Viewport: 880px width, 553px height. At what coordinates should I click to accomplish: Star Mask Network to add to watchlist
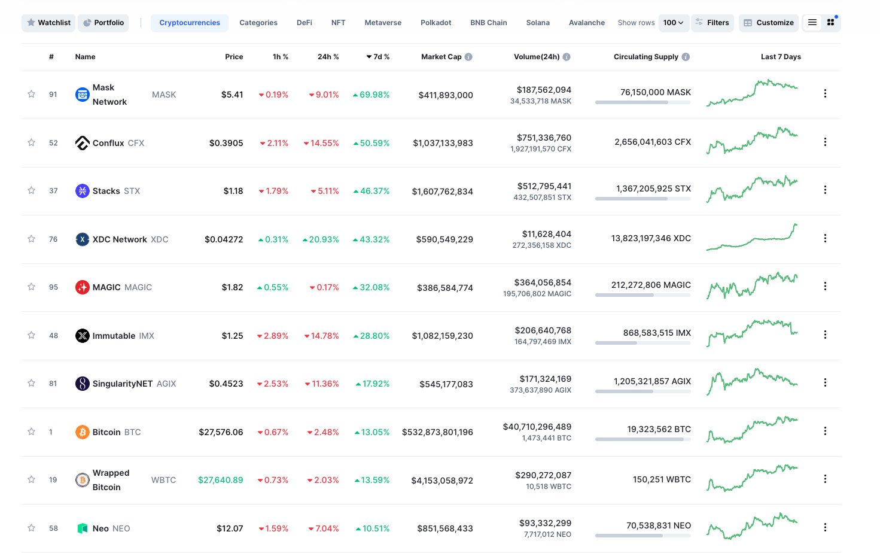[x=31, y=94]
